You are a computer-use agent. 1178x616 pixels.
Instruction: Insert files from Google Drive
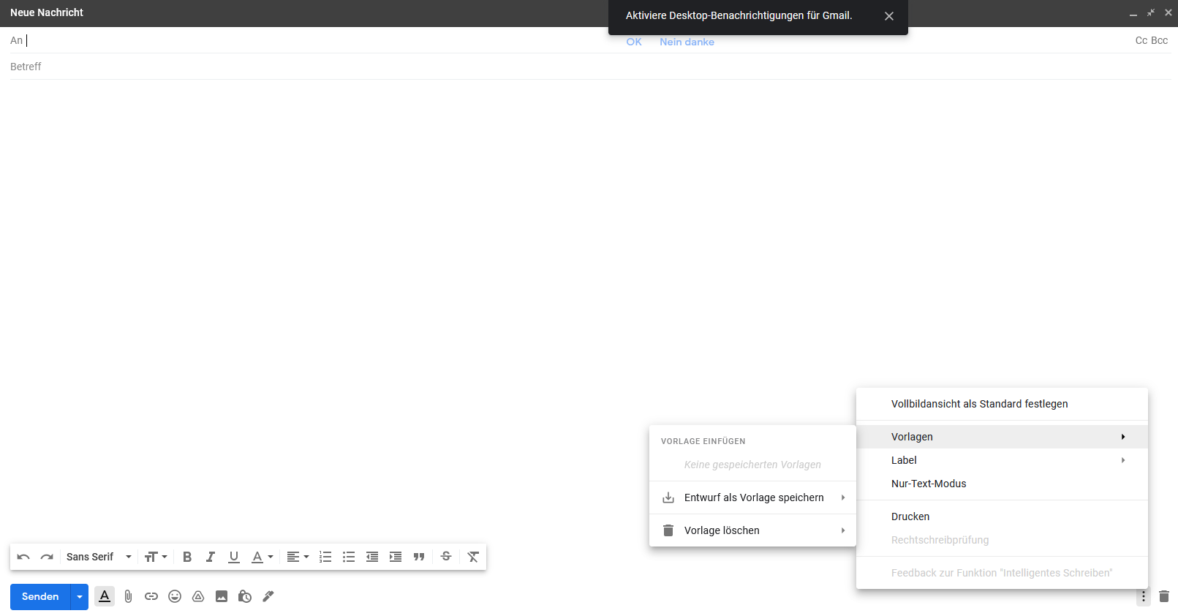pos(198,597)
